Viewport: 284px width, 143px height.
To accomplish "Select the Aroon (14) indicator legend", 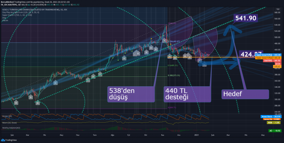I will (7, 116).
